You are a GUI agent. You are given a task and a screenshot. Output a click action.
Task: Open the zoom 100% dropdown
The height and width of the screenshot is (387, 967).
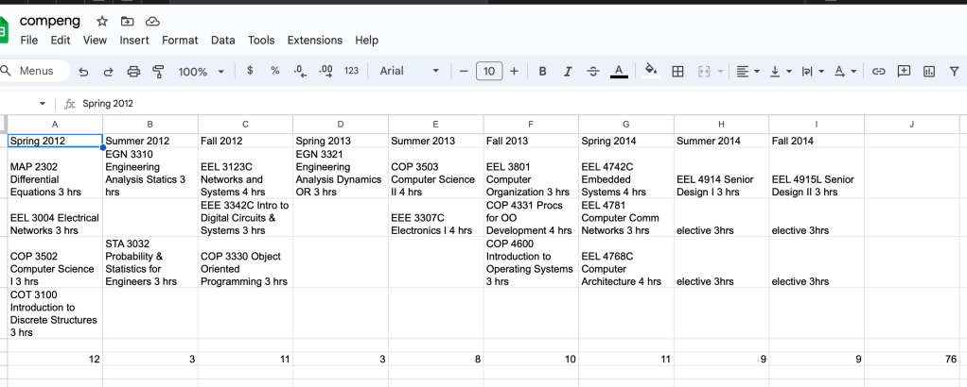point(202,72)
